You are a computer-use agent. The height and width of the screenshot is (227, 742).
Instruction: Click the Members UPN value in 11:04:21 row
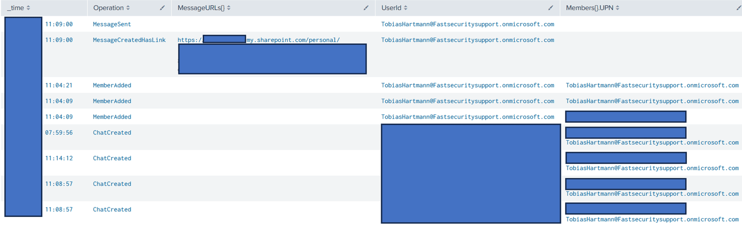click(652, 86)
